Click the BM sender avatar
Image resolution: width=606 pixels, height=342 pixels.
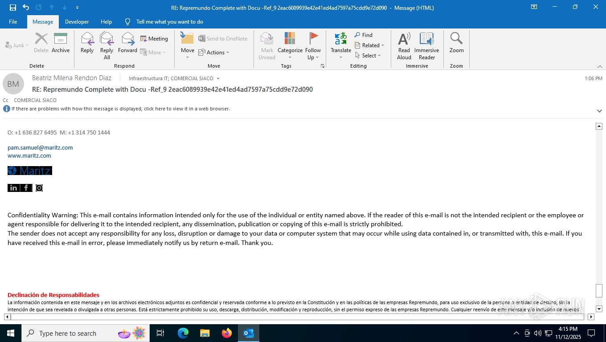13,84
